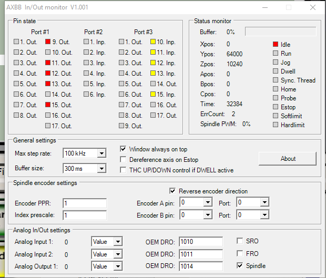The image size is (326, 278).
Task: Click the Estop status indicator
Action: [276, 107]
